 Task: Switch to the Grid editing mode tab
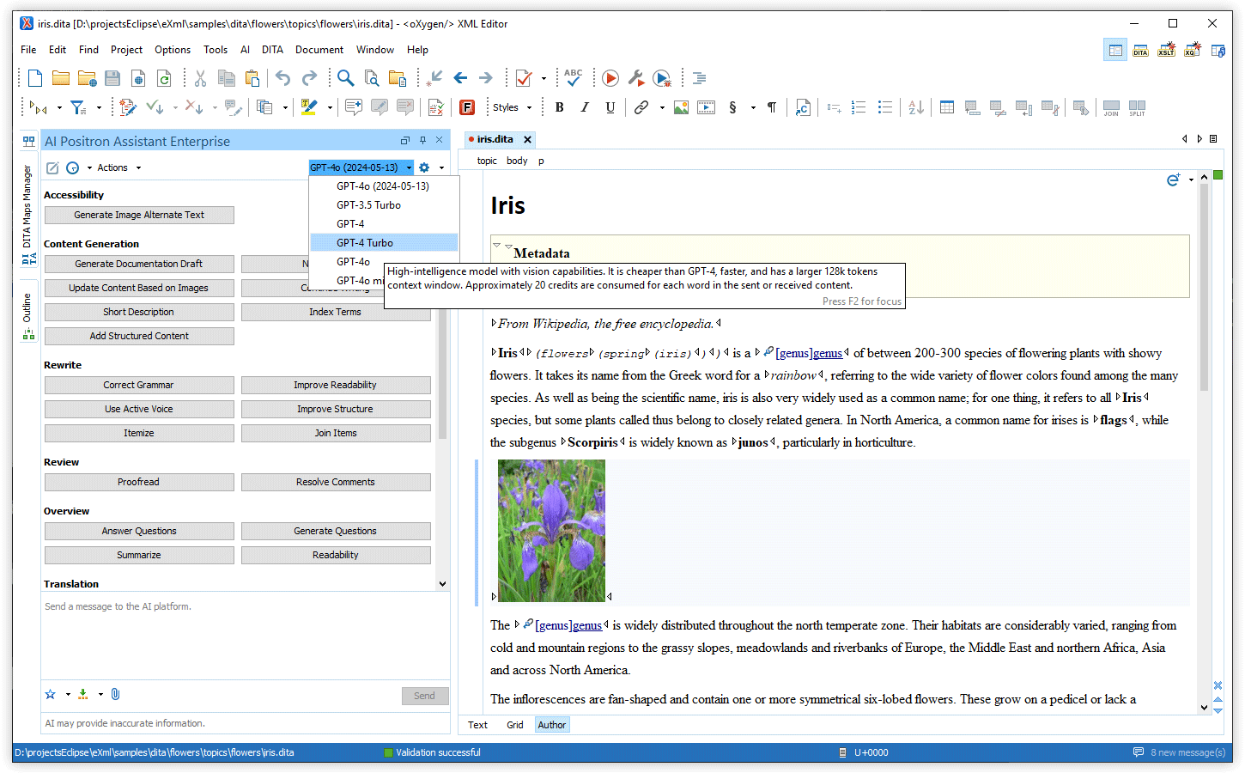tap(514, 725)
